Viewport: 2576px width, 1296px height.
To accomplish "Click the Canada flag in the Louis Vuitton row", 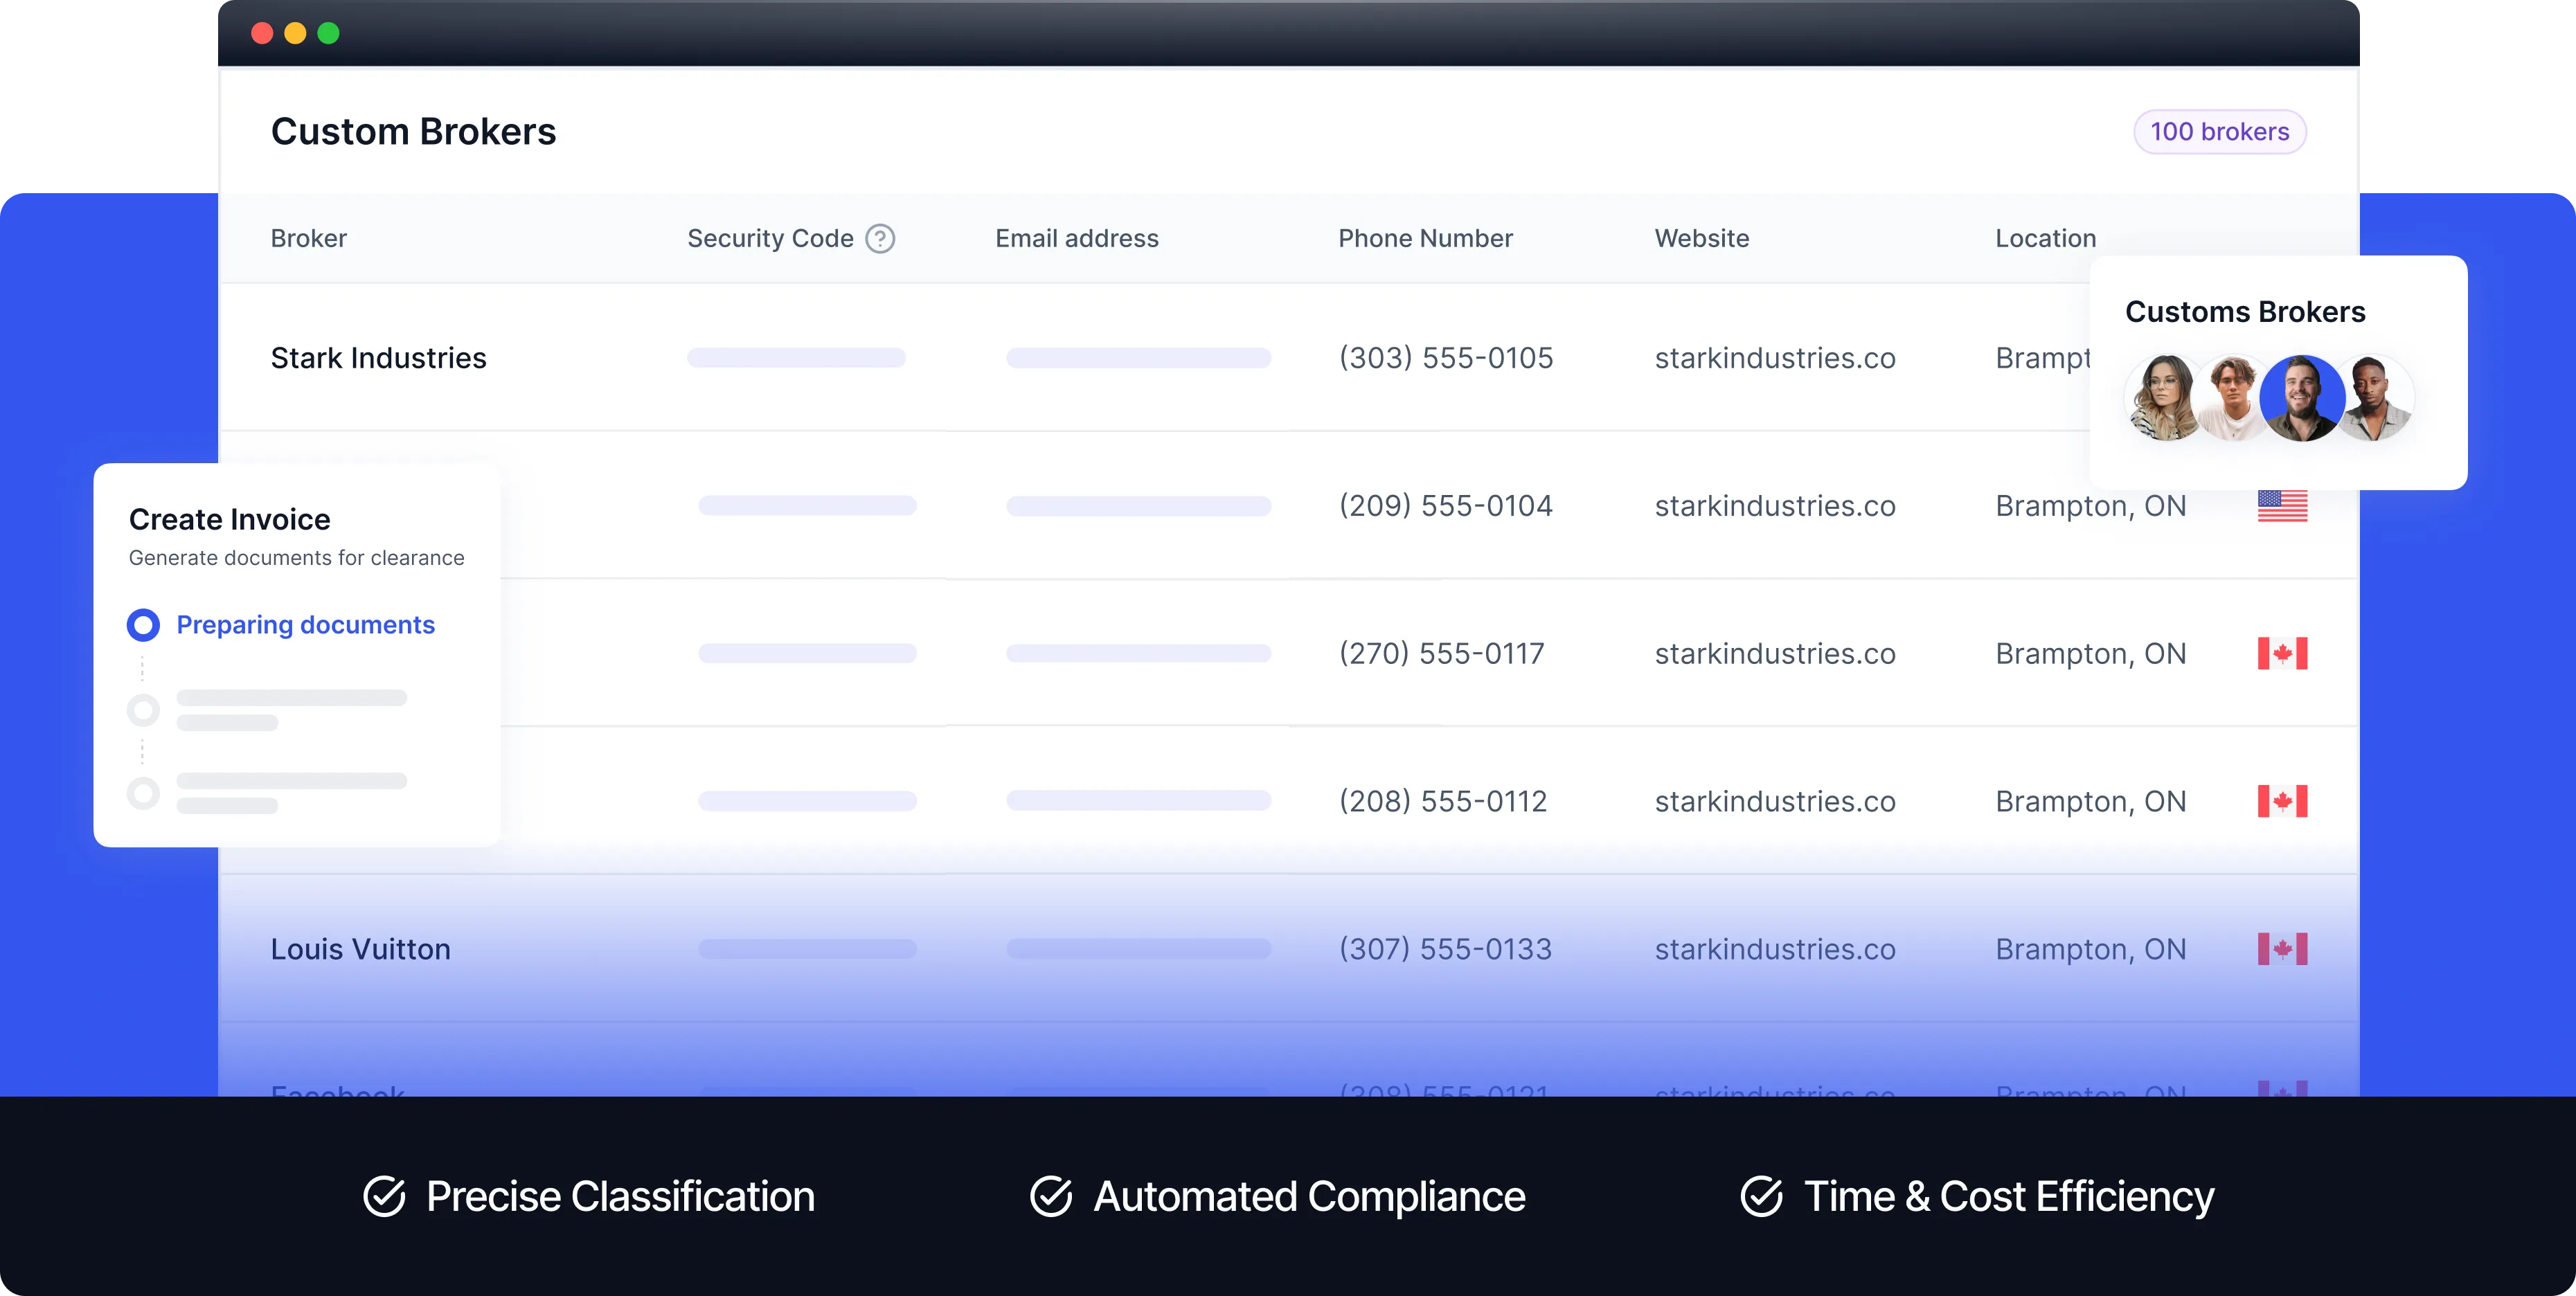I will (2282, 949).
